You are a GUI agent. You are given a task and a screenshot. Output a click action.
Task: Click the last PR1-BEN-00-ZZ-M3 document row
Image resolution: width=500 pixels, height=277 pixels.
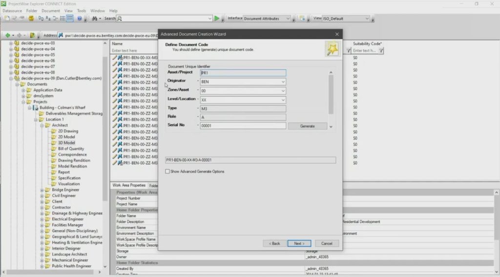pos(140,163)
